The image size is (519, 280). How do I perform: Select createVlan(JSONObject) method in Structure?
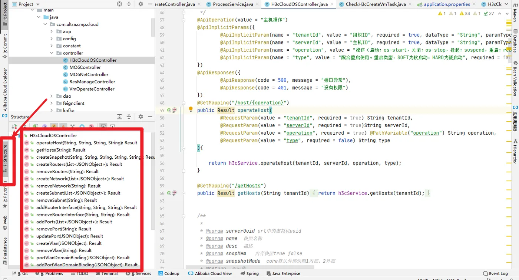[69, 243]
